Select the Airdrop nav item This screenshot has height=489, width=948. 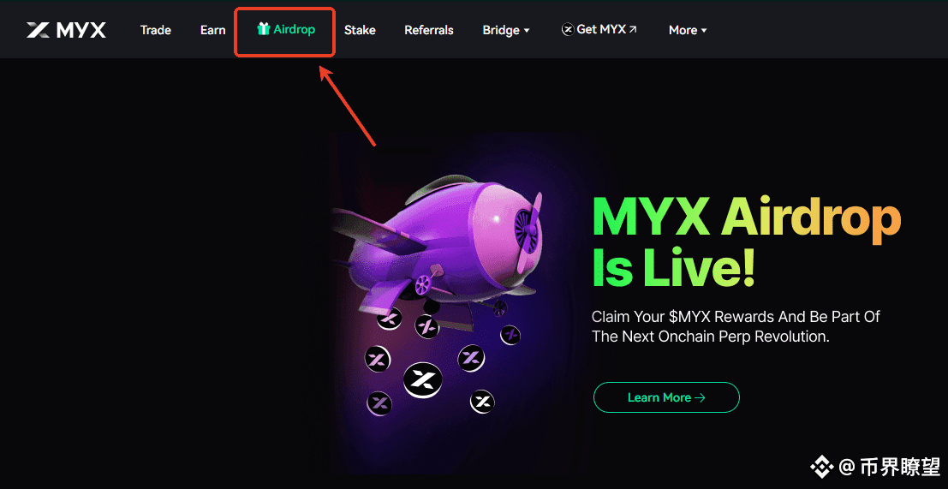point(286,29)
